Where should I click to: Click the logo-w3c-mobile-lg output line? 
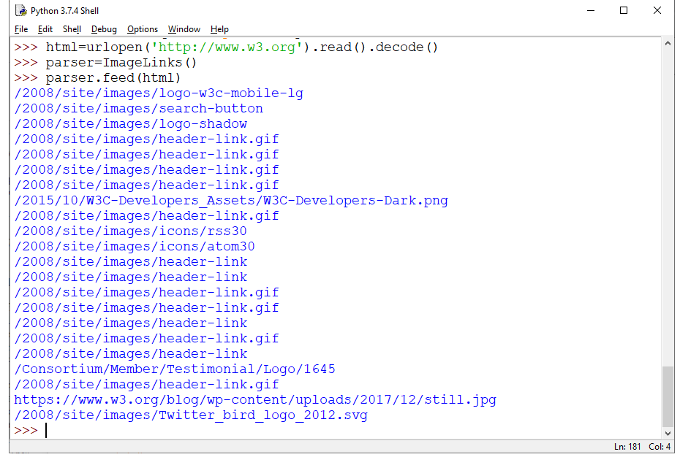coord(158,93)
